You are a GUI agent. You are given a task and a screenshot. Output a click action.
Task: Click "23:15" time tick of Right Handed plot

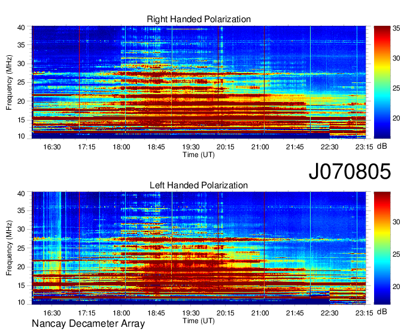(x=364, y=147)
